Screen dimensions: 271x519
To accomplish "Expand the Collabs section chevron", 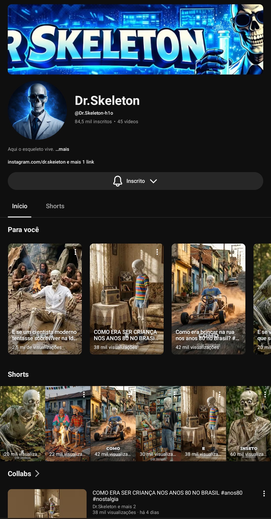I will coord(37,474).
